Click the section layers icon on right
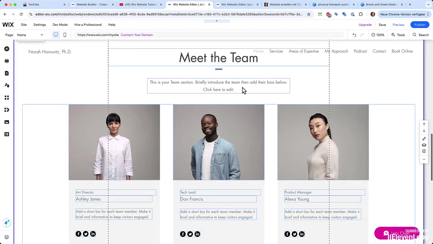The image size is (433, 244). click(424, 145)
